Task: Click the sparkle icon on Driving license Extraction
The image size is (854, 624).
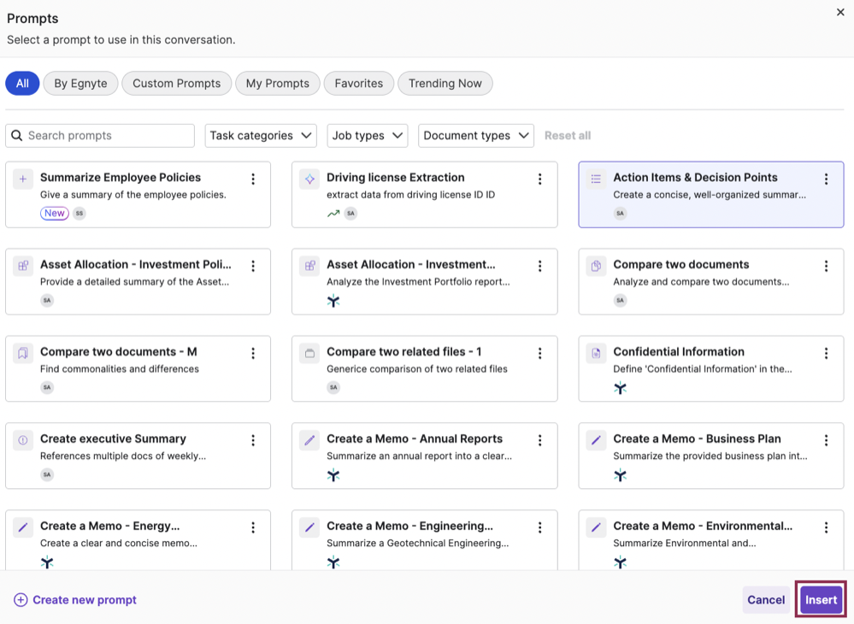Action: click(x=308, y=179)
